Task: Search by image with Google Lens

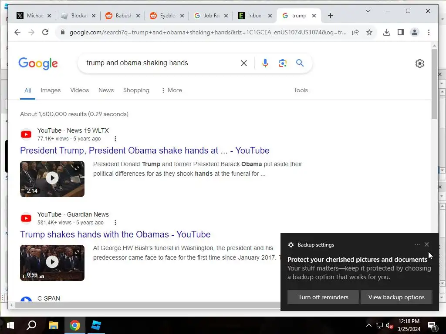Action: coord(282,63)
